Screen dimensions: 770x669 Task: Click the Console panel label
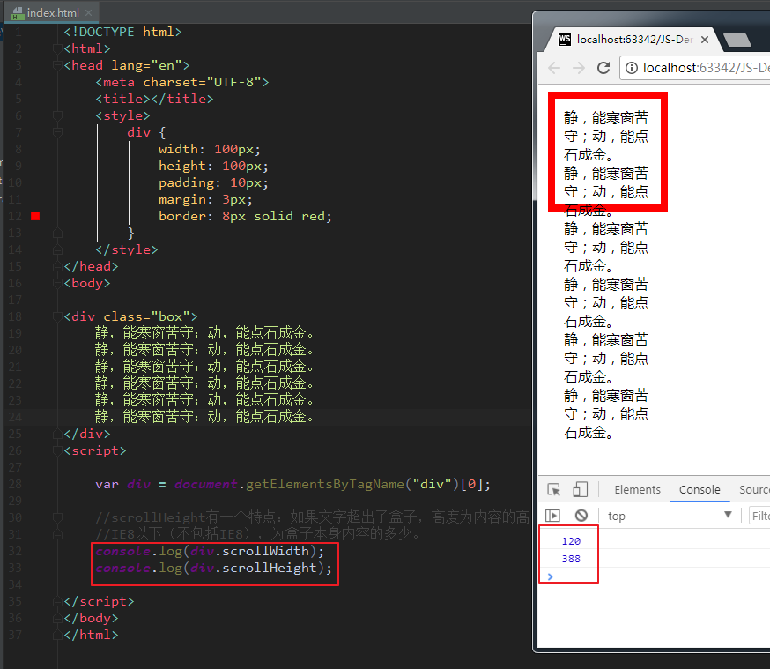700,490
